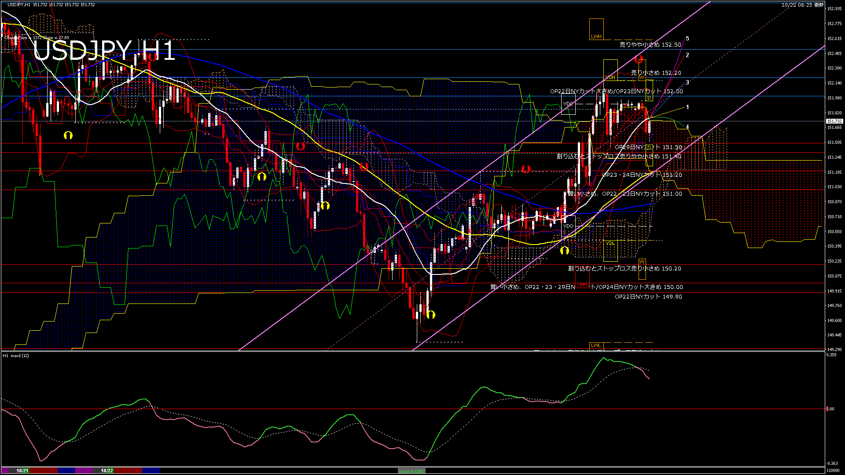Select the 10/21 date marker
Viewport: 845px width, 475px height.
[22, 471]
